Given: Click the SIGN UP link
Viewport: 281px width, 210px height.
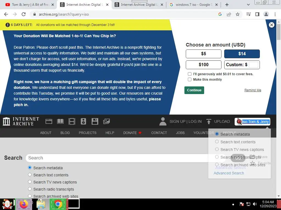Looking at the screenshot, I should 178,121.
